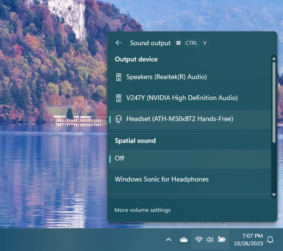Click the Realtek speakers device icon

[119, 77]
